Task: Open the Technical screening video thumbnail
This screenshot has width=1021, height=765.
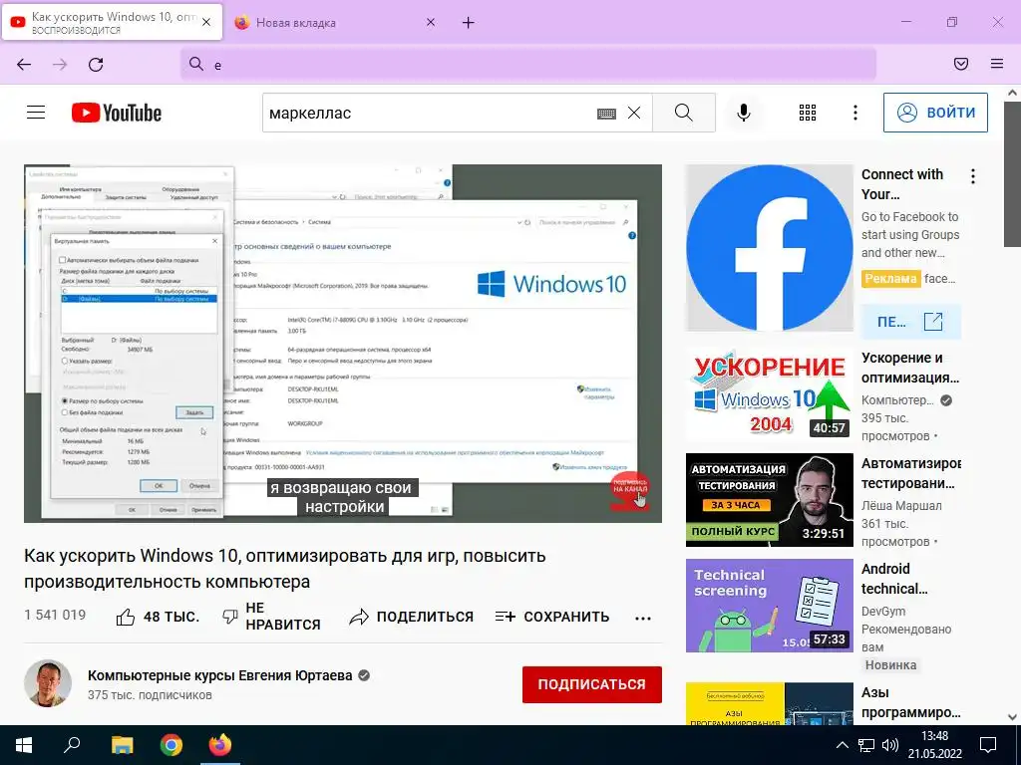Action: tap(769, 606)
